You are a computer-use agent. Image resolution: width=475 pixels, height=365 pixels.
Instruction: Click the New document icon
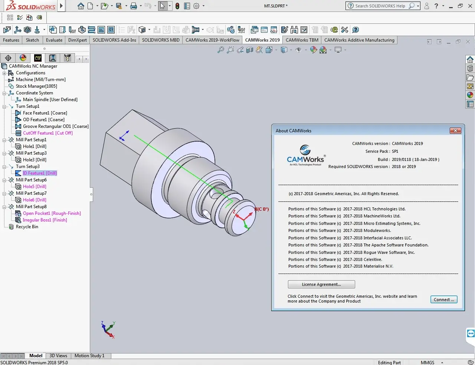90,6
